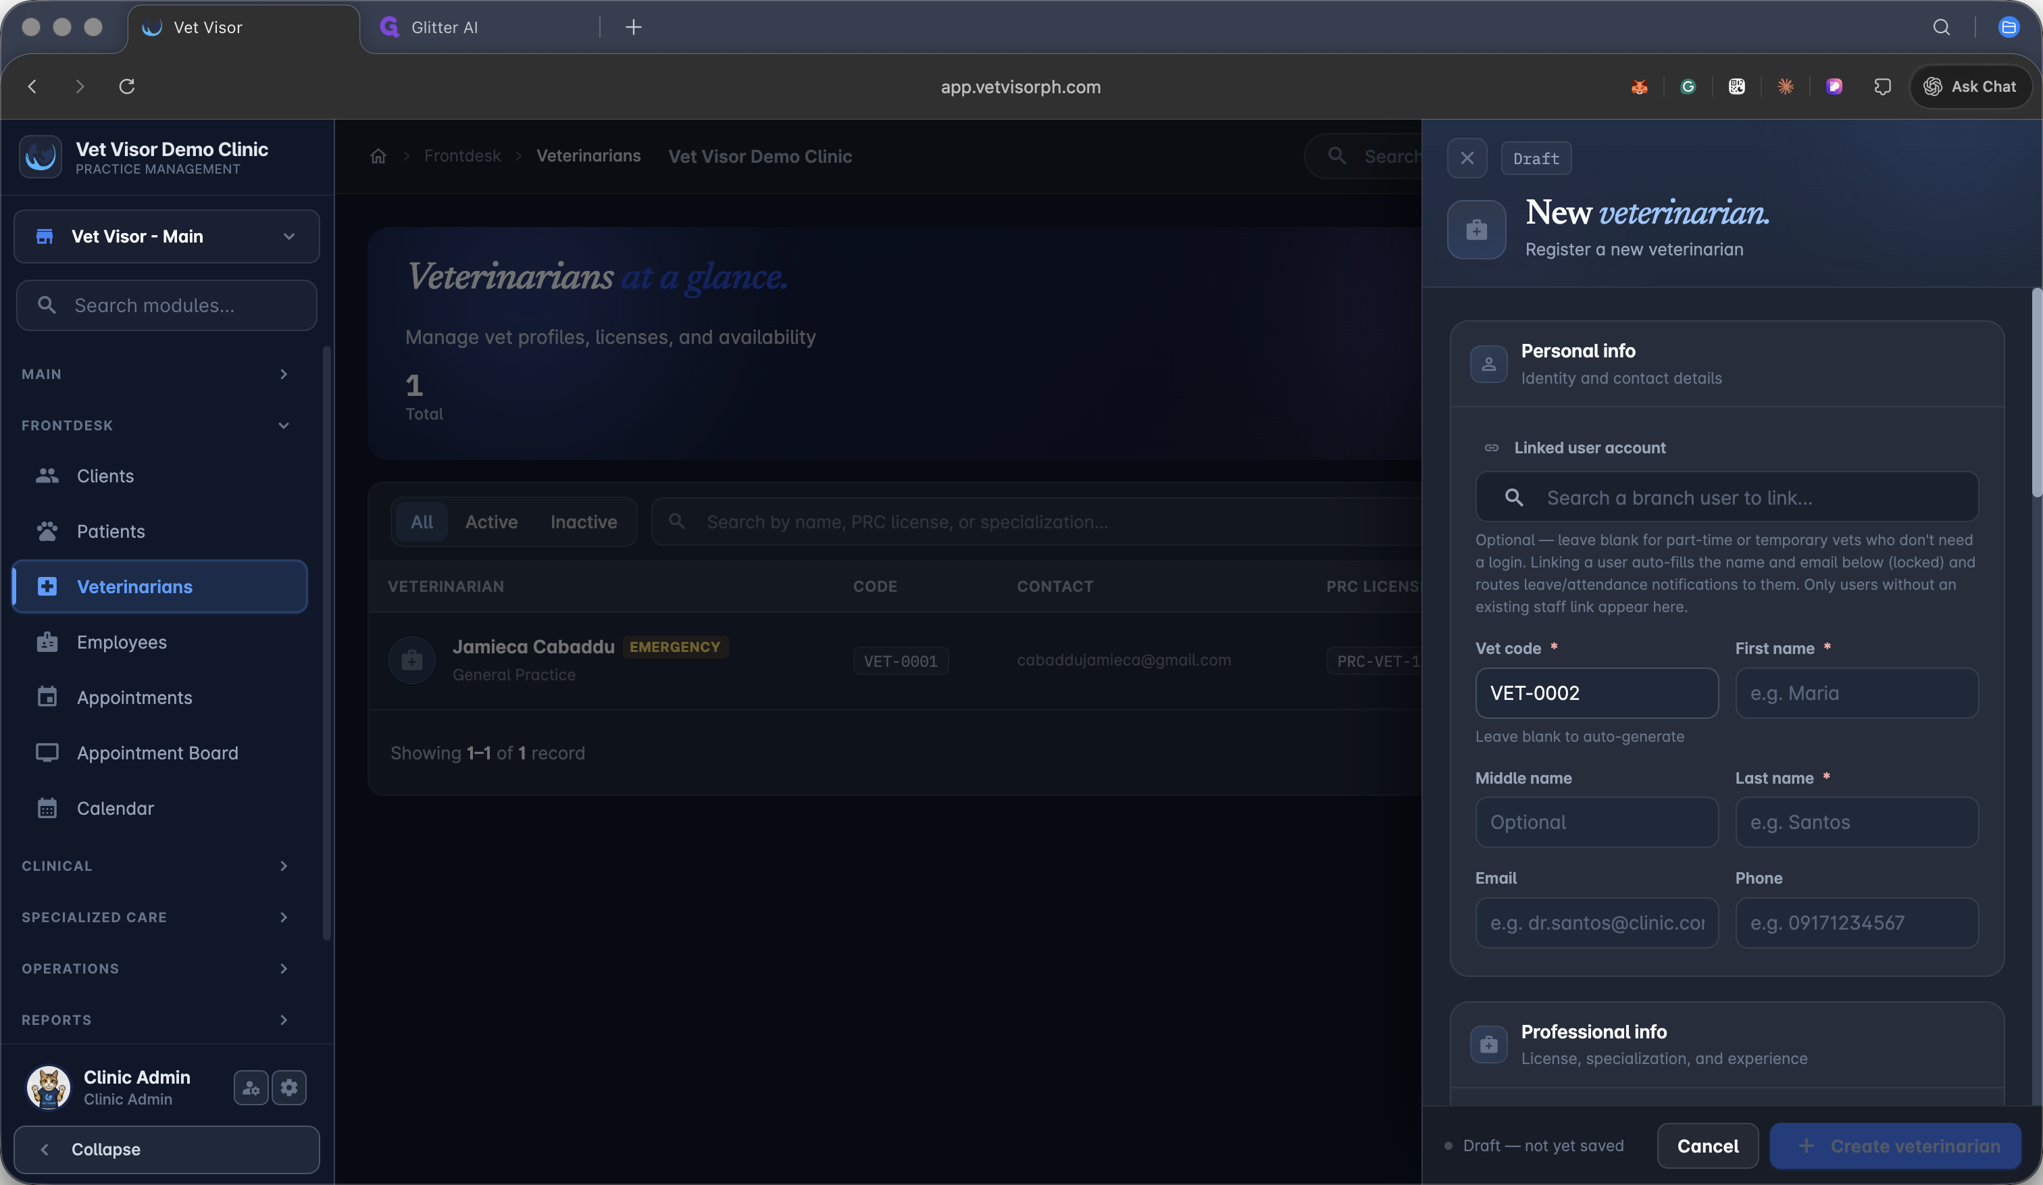Screen dimensions: 2043x1185
Task: Click the Search a branch user field
Action: click(x=1727, y=497)
